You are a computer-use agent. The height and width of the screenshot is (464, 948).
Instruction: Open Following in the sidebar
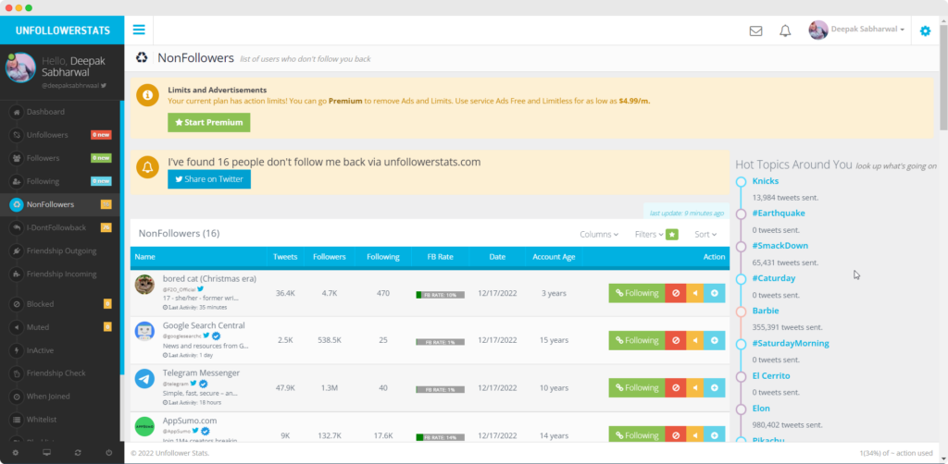(x=60, y=181)
